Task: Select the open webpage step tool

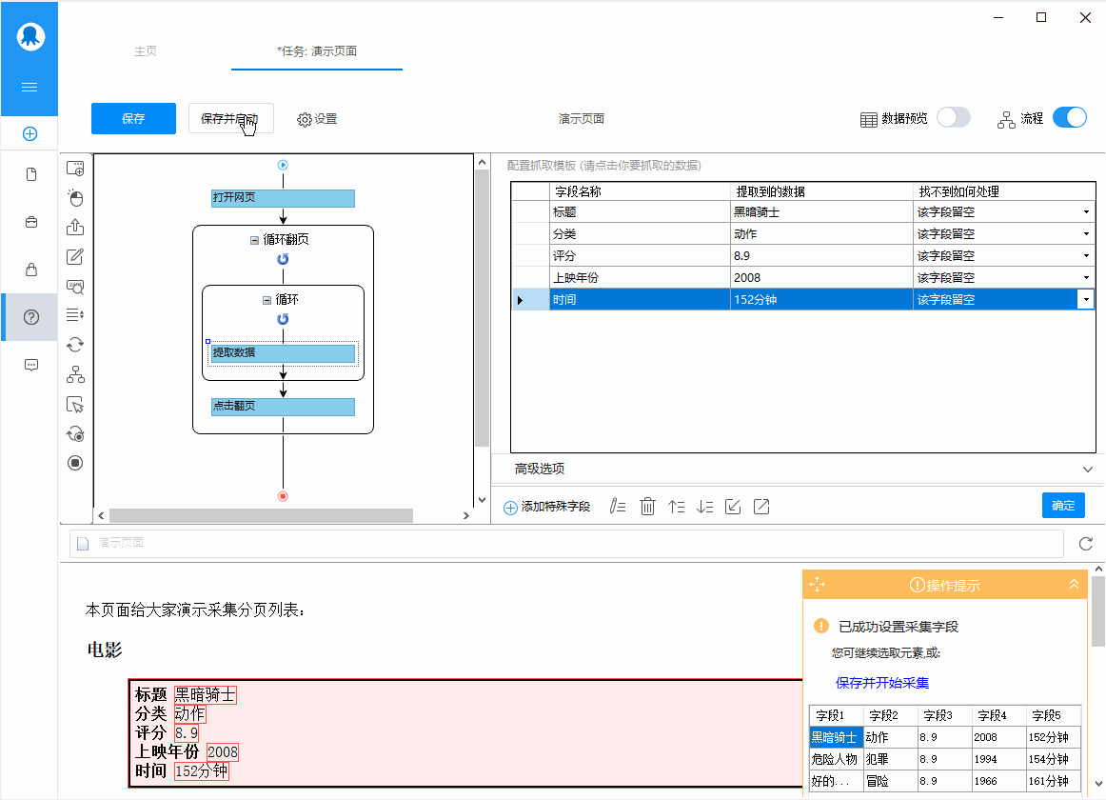Action: (75, 168)
